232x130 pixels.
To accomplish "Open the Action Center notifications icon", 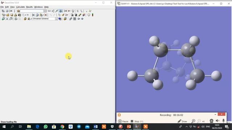I will coord(227,127).
